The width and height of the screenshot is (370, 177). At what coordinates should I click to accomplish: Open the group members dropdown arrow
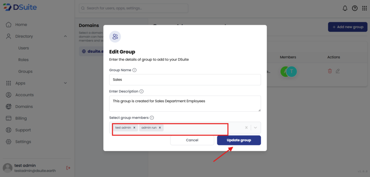coord(255,128)
